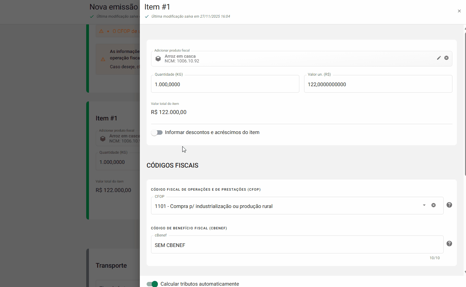This screenshot has height=287, width=466.
Task: Open the Adicionar produto fiscal selector in the panel
Action: point(292,59)
